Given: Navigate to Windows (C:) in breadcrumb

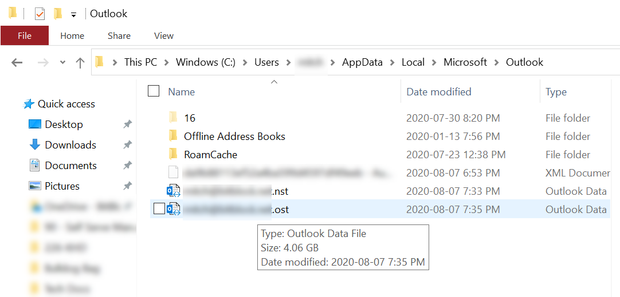Looking at the screenshot, I should [206, 62].
